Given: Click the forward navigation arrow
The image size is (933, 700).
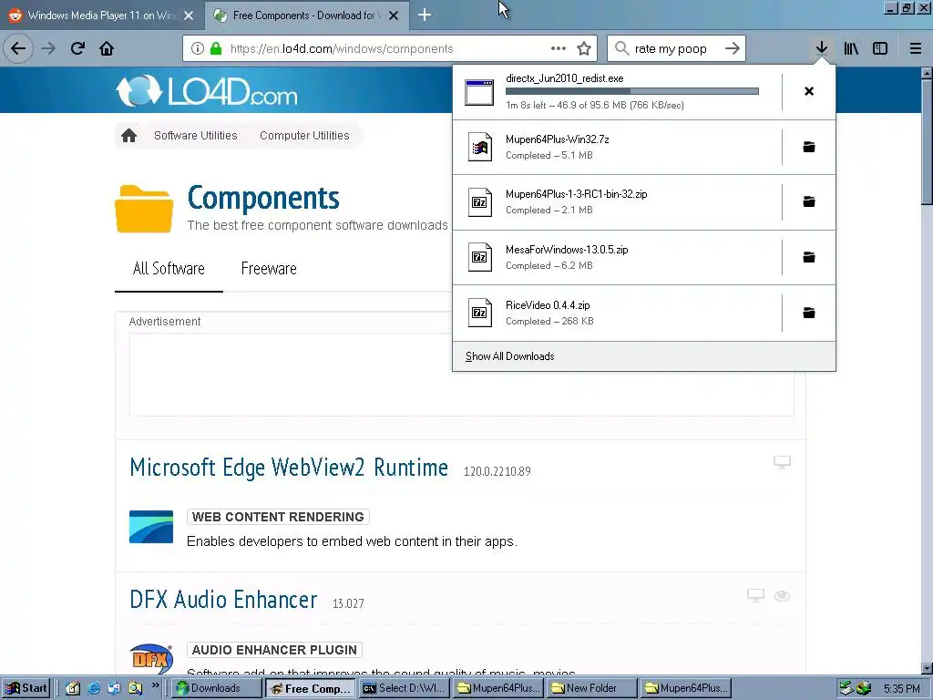Looking at the screenshot, I should (48, 48).
